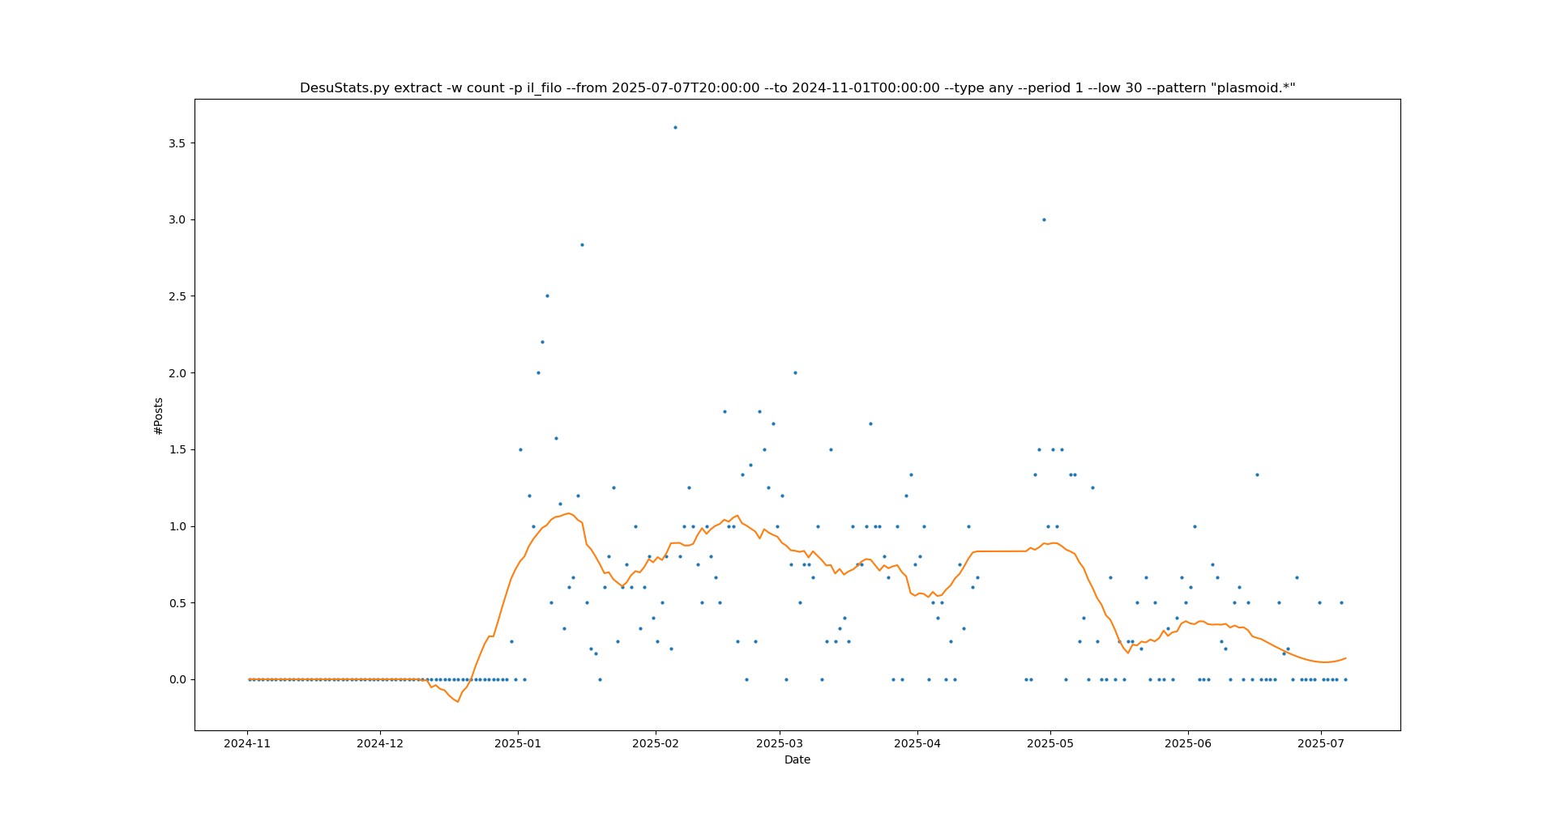Click the "Date" x-axis label
The height and width of the screenshot is (821, 1556).
[797, 759]
